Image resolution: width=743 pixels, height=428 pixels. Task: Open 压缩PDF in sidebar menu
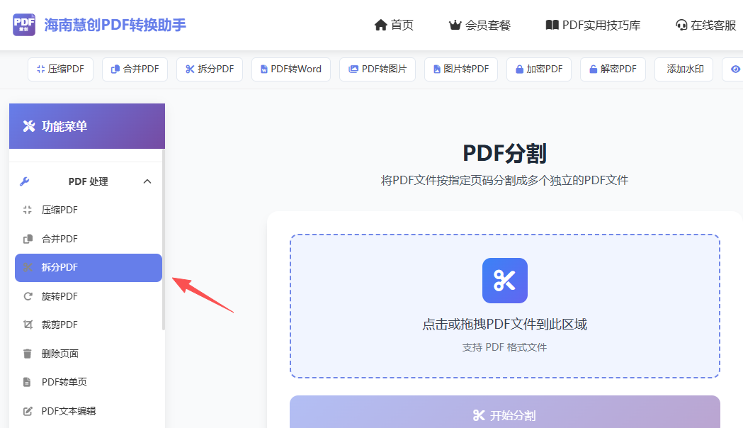click(88, 210)
